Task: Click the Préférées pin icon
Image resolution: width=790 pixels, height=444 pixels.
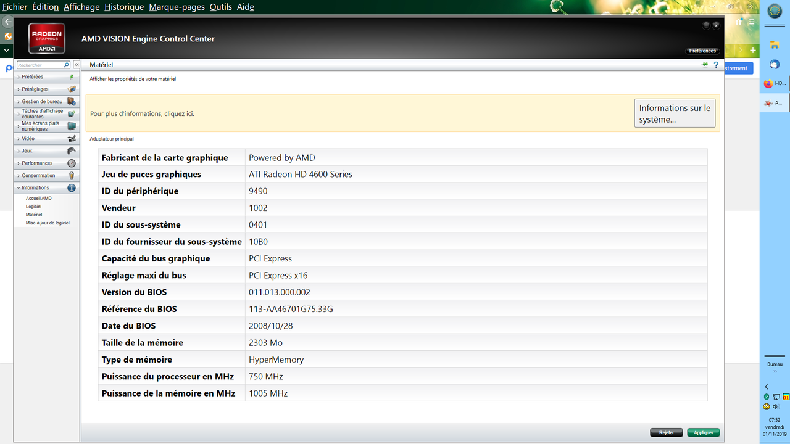Action: (72, 77)
